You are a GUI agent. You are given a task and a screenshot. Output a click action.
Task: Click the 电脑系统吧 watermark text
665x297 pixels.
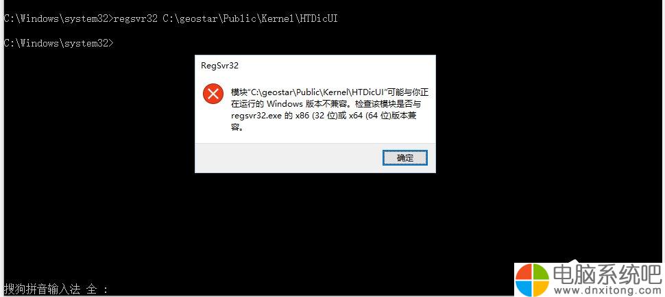coord(607,274)
